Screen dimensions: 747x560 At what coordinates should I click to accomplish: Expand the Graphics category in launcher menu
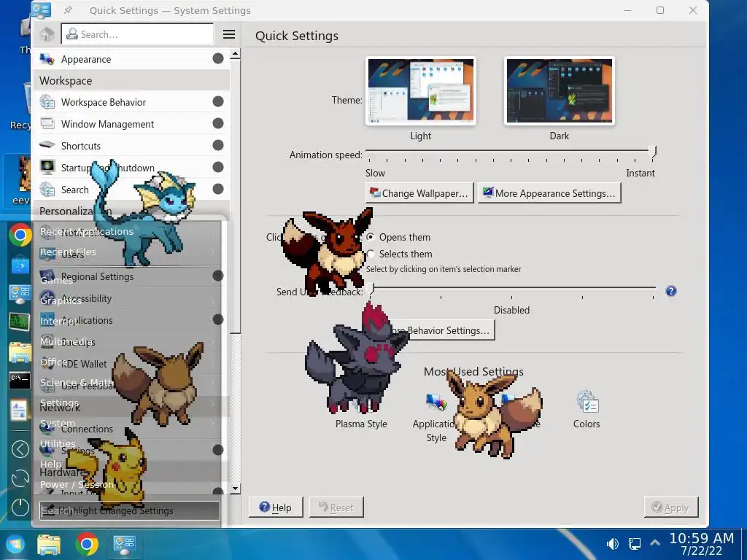click(x=128, y=300)
